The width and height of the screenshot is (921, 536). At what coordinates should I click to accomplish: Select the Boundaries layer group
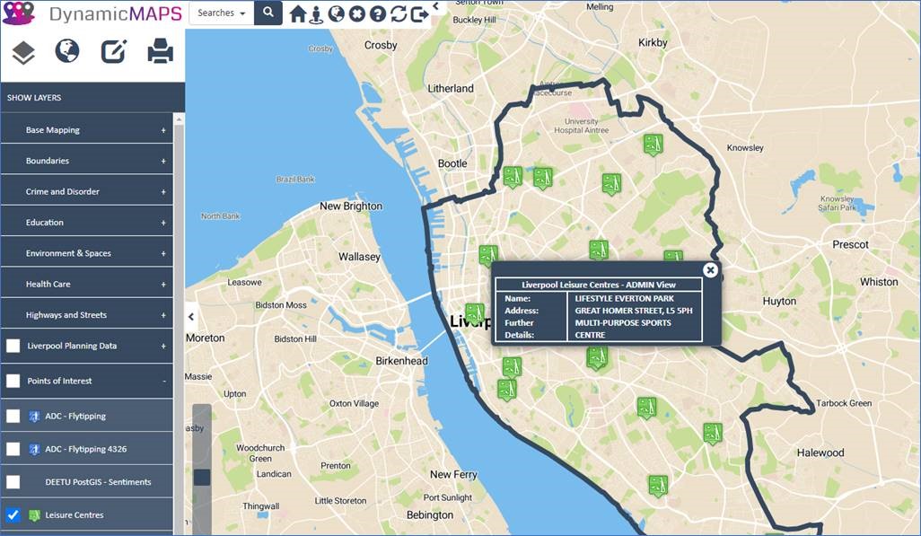[x=87, y=161]
